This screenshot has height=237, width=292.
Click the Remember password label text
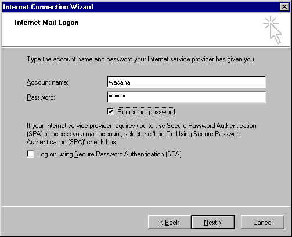[x=146, y=112]
